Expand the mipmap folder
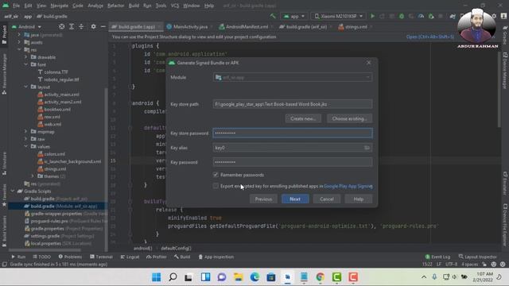 click(26, 132)
